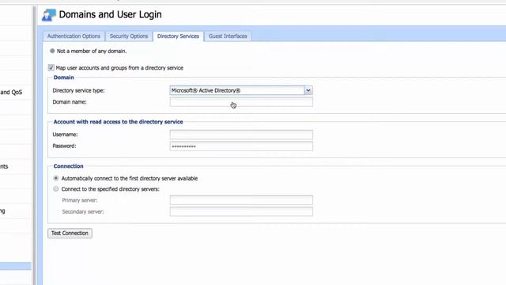This screenshot has width=506, height=285.
Task: Select the highlighted blue sidebar row
Action: tap(16, 266)
